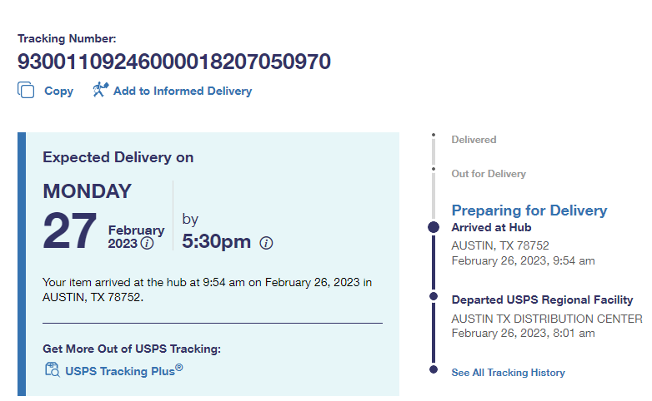Click the timeline dot beside See All Tracking History

[x=433, y=369]
